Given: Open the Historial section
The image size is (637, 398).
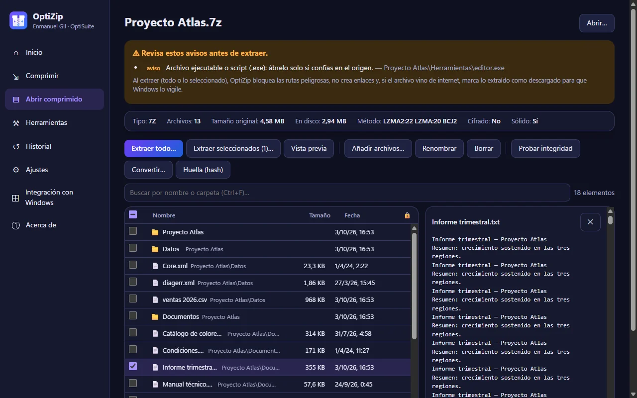Looking at the screenshot, I should (54, 147).
